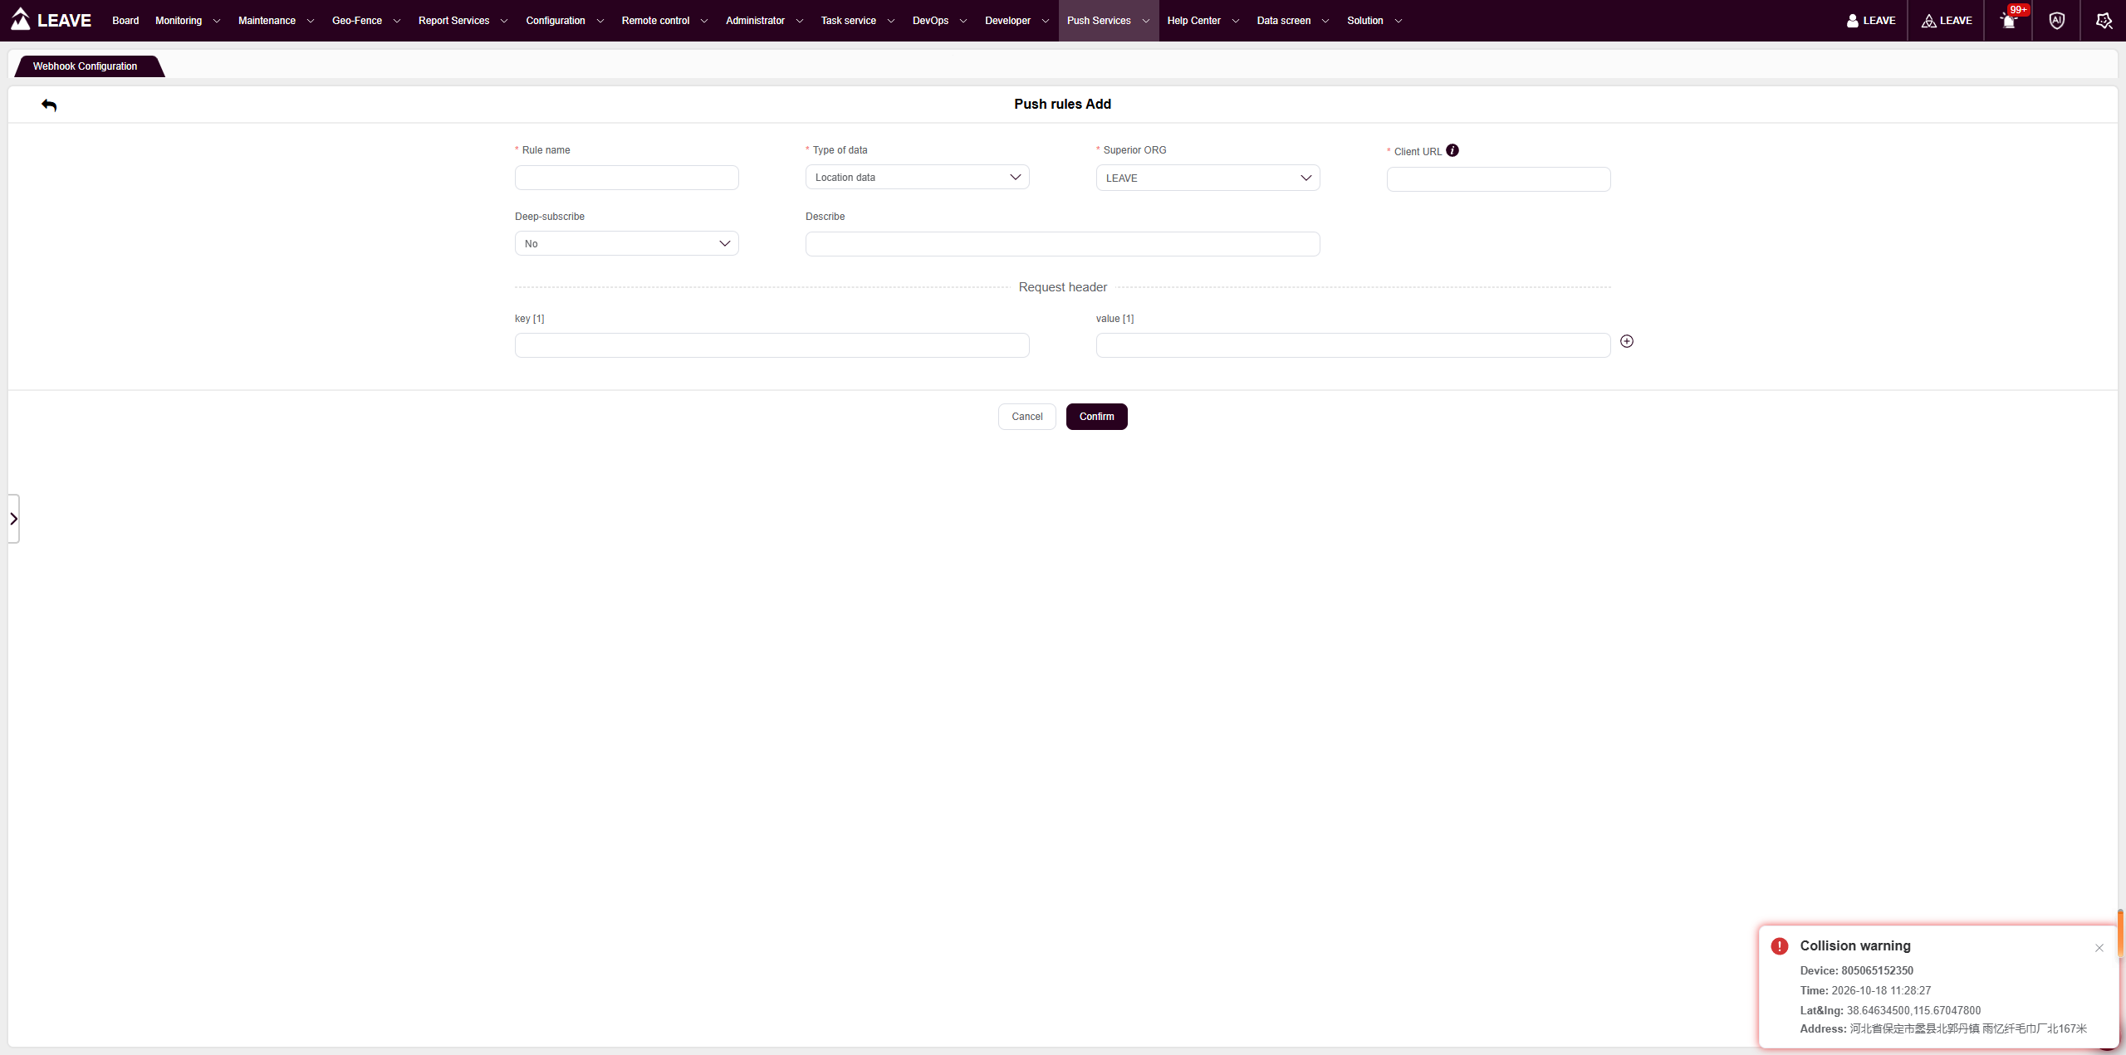Open the Board menu item
Viewport: 2126px width, 1055px height.
(125, 21)
